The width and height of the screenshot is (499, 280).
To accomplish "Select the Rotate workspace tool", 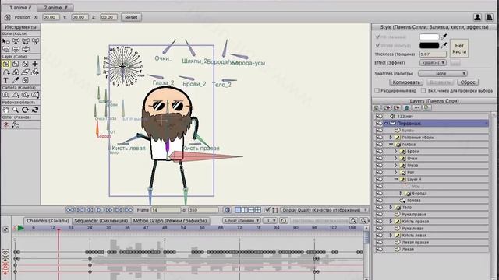I will click(25, 110).
